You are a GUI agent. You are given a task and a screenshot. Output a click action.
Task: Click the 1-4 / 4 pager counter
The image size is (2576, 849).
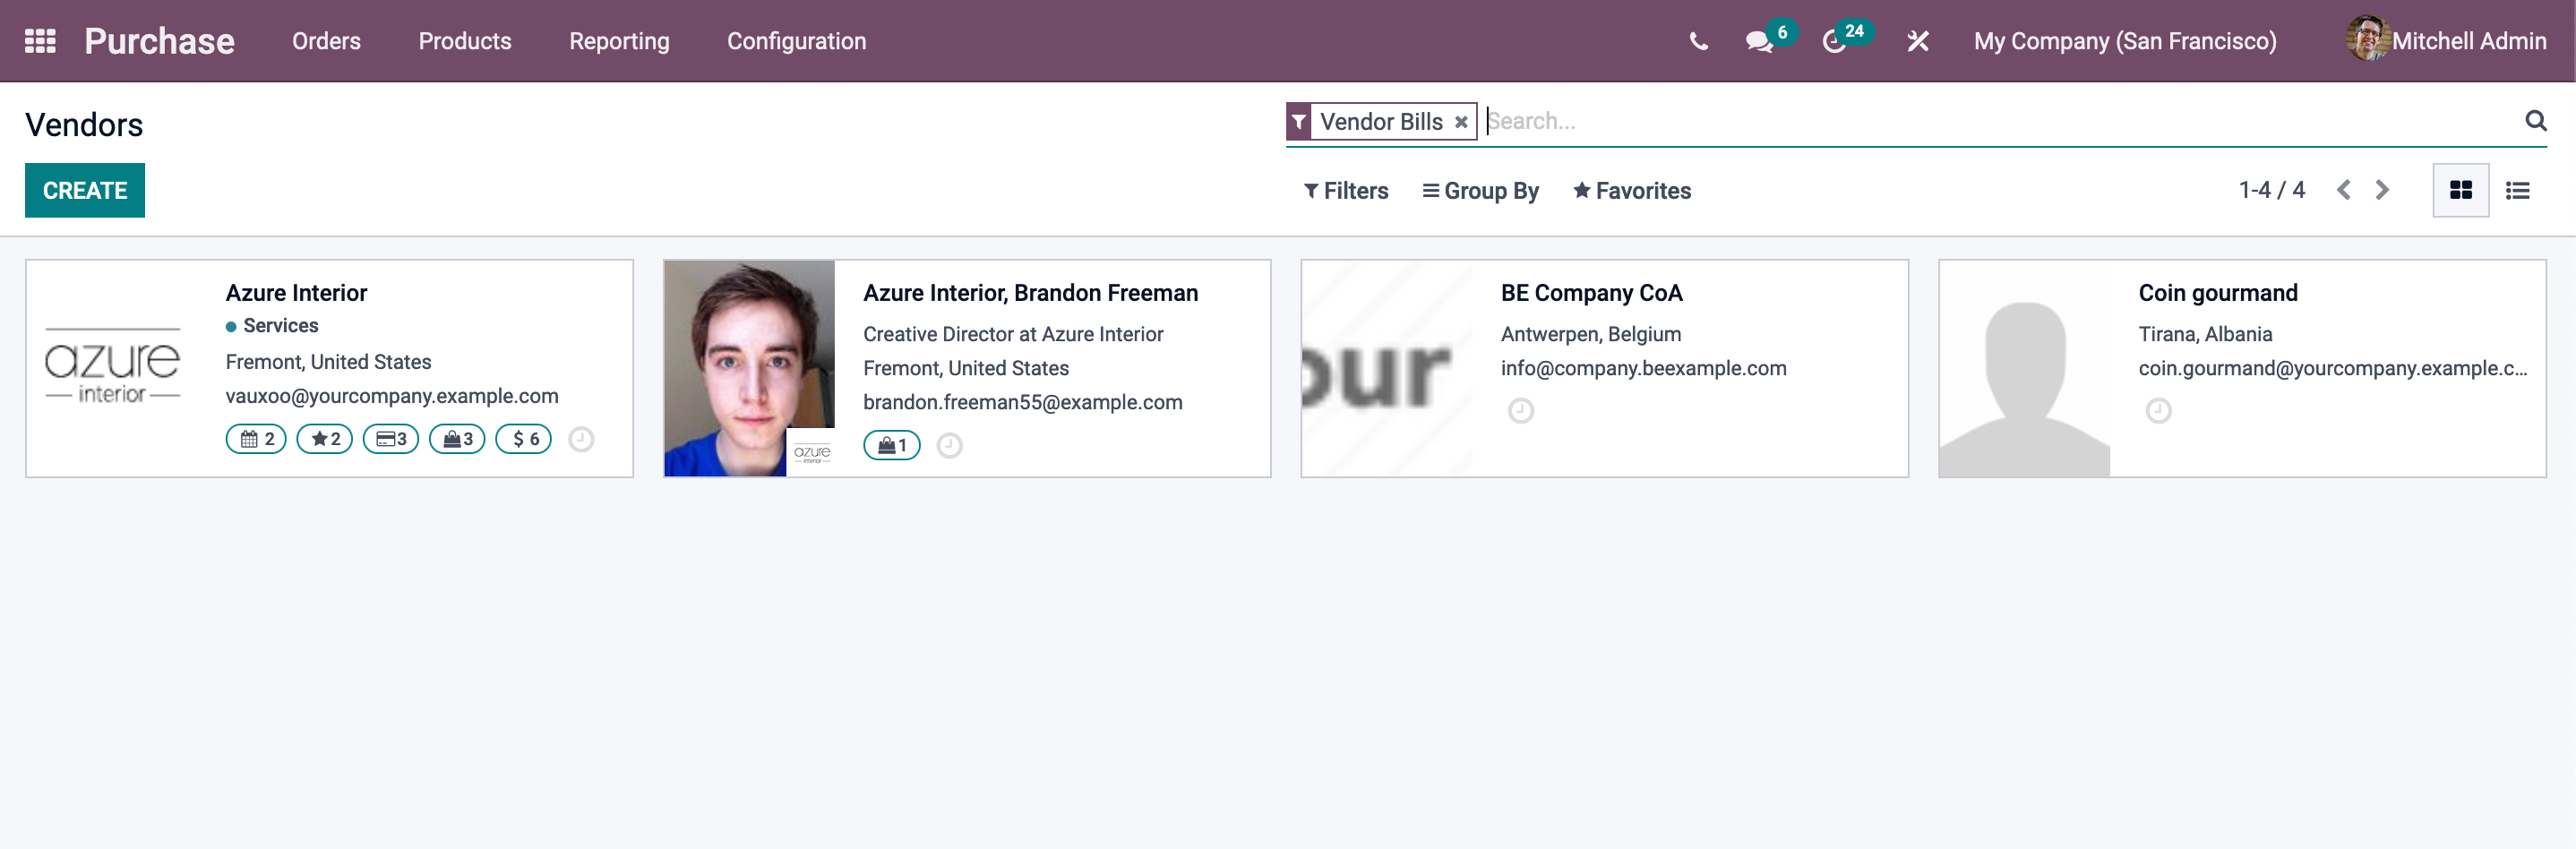pyautogui.click(x=2271, y=190)
